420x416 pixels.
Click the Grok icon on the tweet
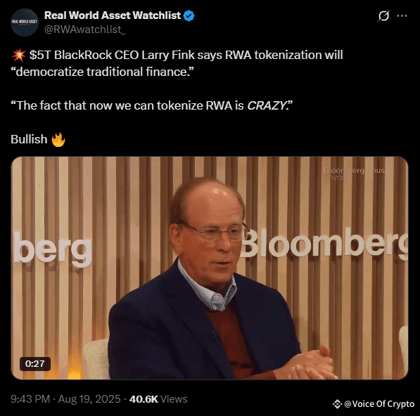[x=383, y=15]
